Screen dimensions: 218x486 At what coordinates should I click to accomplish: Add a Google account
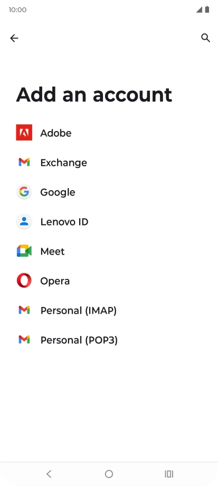109,192
